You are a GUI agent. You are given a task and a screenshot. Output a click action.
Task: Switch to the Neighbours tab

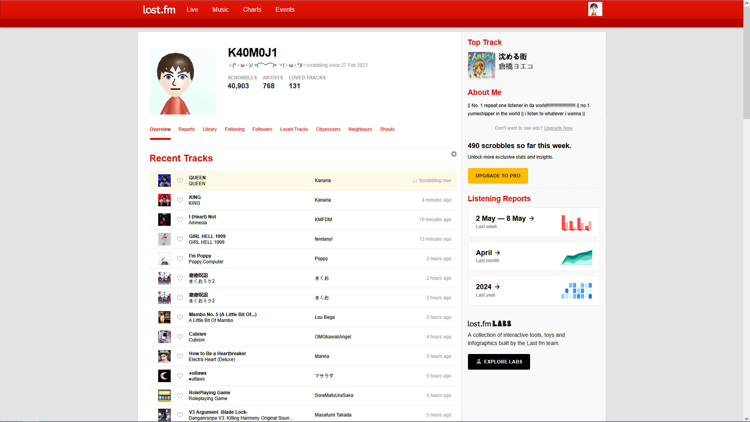[x=360, y=129]
